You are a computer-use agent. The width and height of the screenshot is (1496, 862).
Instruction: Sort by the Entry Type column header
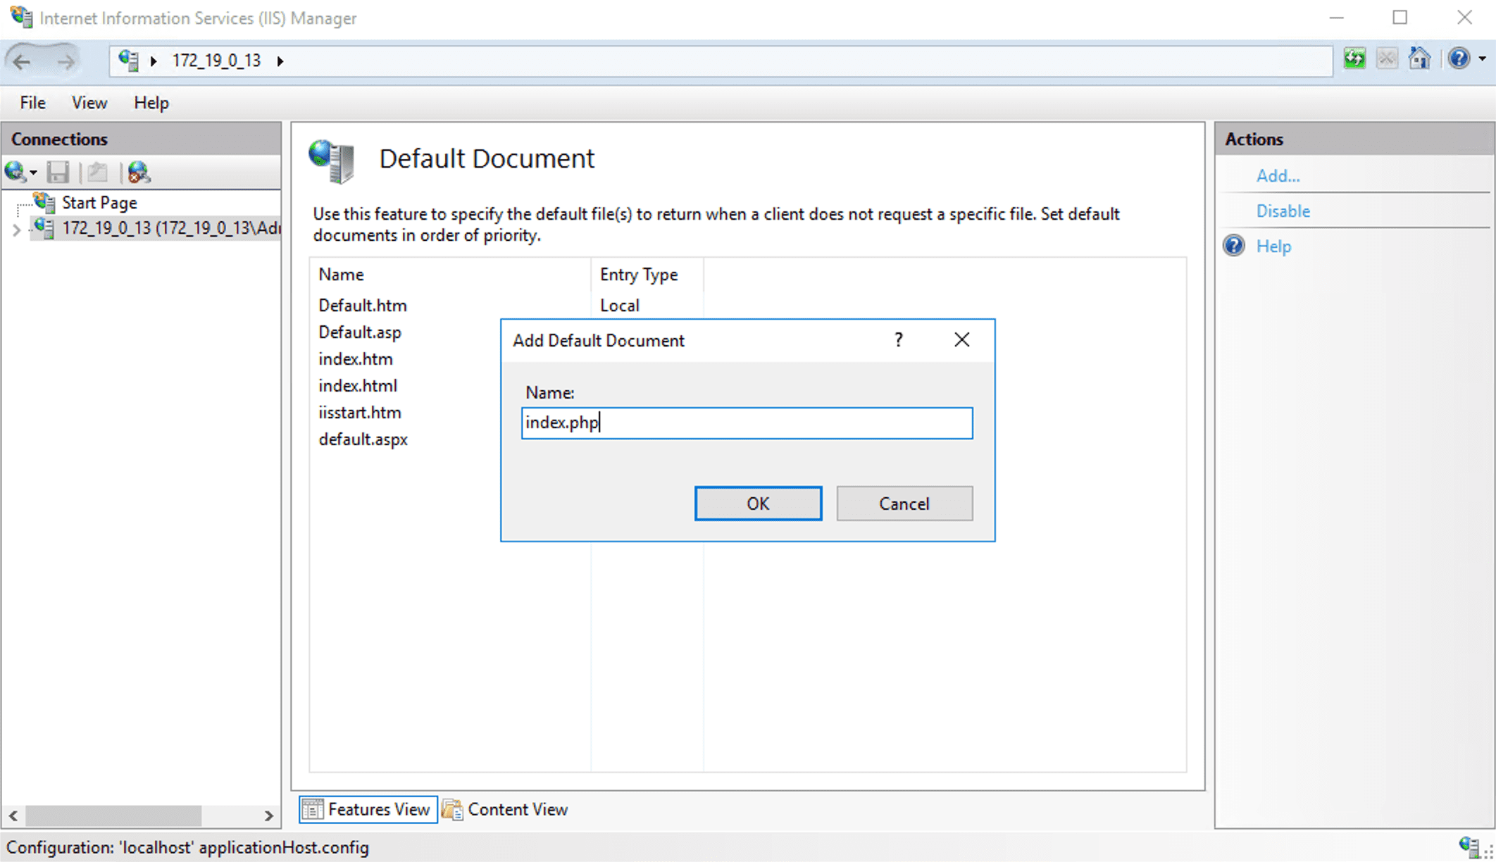(x=647, y=275)
